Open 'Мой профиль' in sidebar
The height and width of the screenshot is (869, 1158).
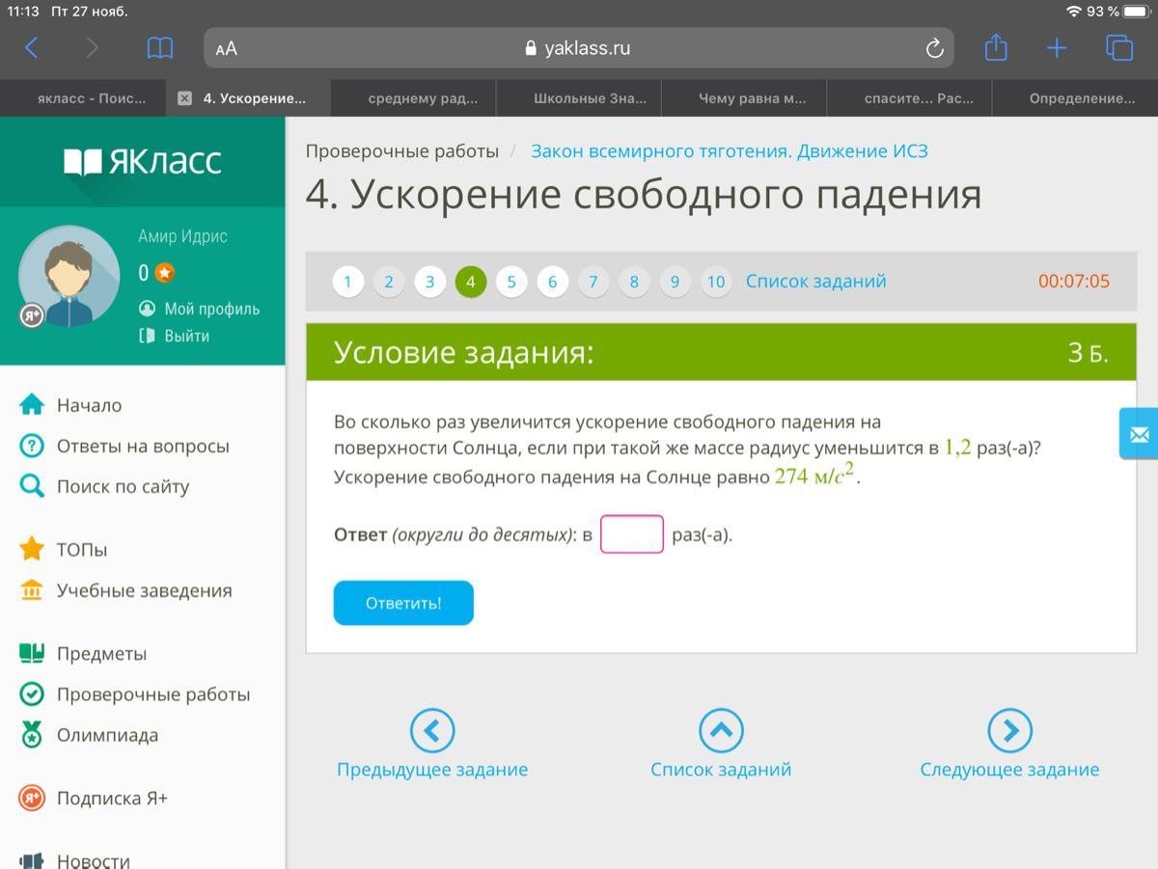211,309
